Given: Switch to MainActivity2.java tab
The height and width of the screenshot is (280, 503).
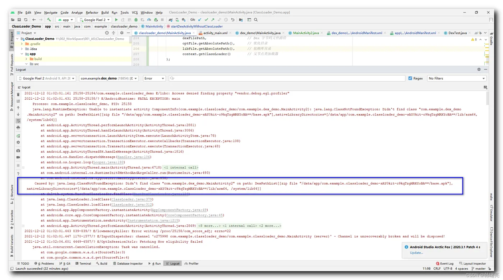Looking at the screenshot, I should pos(306,33).
